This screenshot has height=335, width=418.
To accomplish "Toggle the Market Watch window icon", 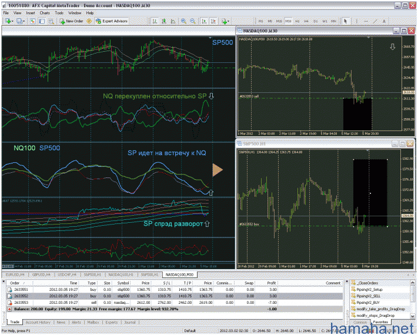I will [x=33, y=21].
